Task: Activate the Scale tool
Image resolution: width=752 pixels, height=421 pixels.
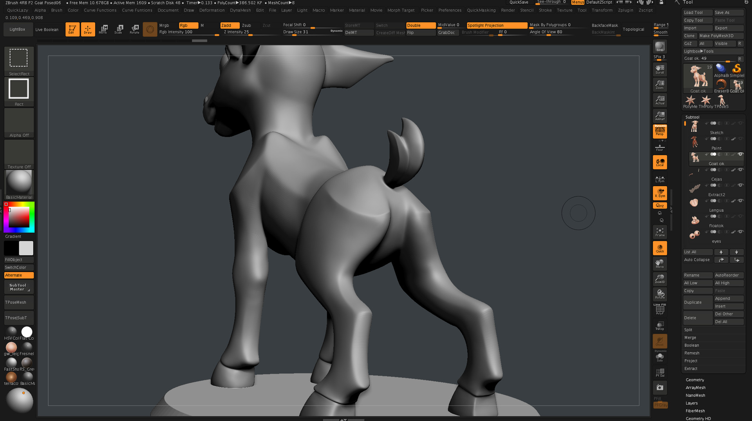Action: click(x=119, y=29)
